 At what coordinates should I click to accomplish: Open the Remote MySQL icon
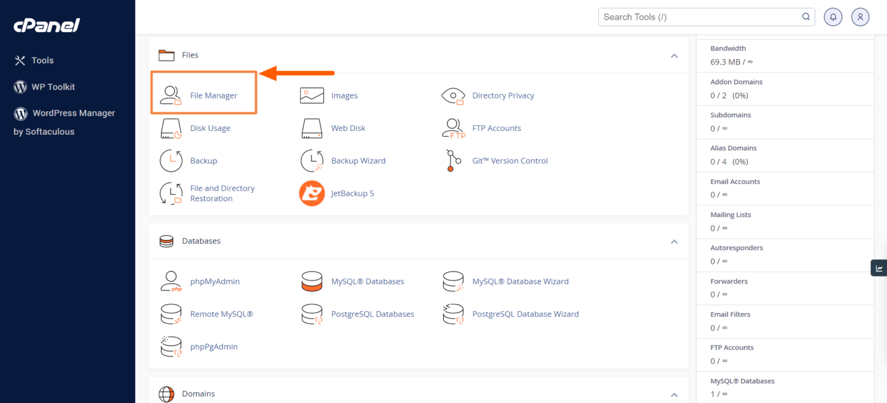click(x=171, y=314)
